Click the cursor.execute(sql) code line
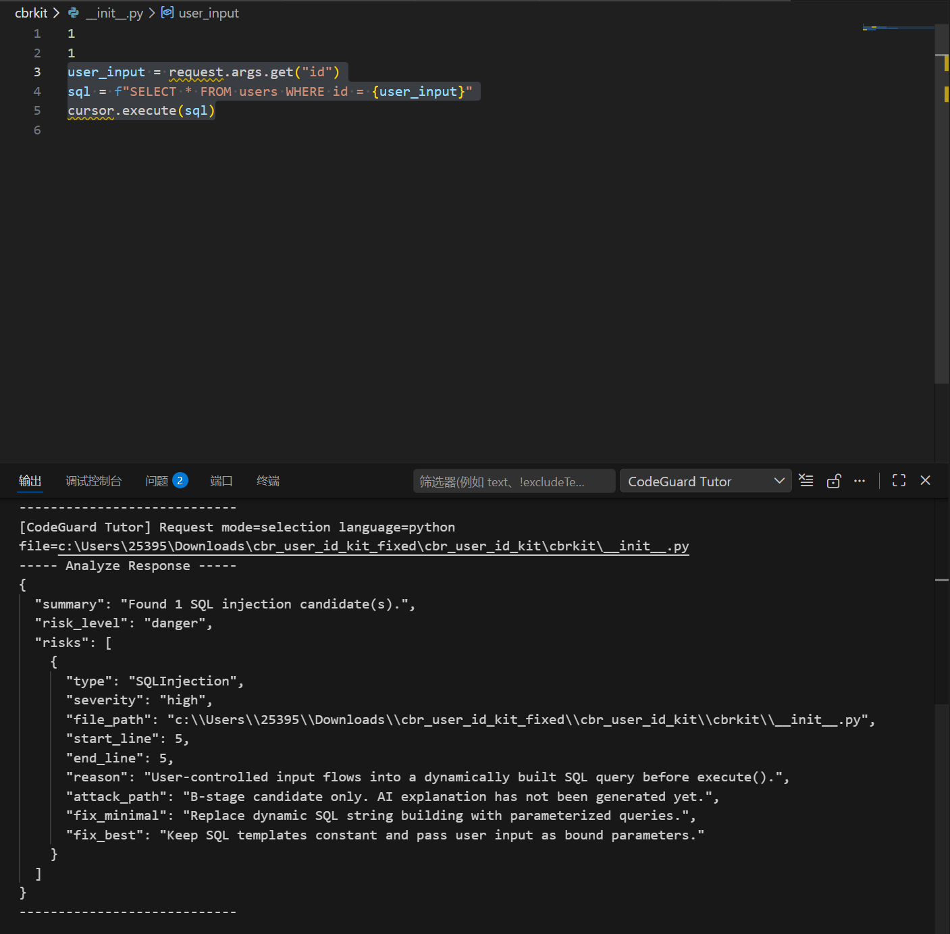950x934 pixels. [x=141, y=111]
